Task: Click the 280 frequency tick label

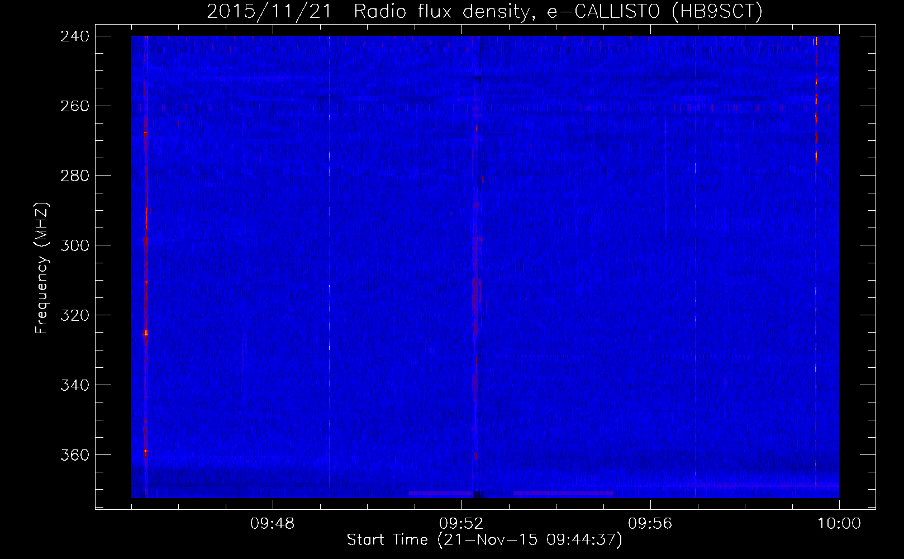Action: [75, 176]
